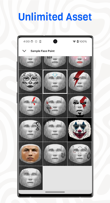This screenshot has height=203, width=110.
Task: Tap the battery status icon
Action: click(78, 41)
